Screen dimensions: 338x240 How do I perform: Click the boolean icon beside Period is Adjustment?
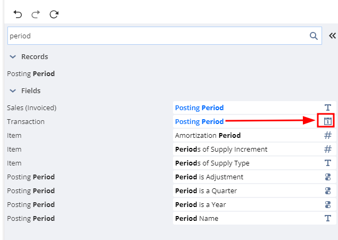pos(328,177)
